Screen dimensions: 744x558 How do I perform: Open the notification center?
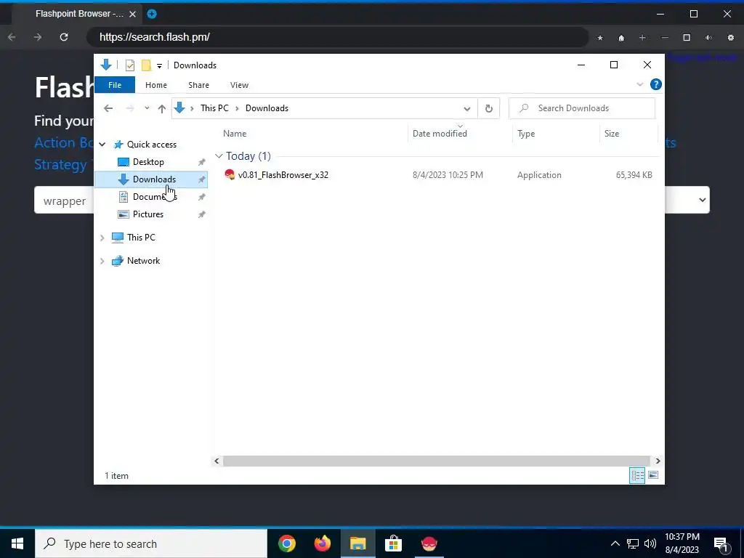click(x=721, y=543)
